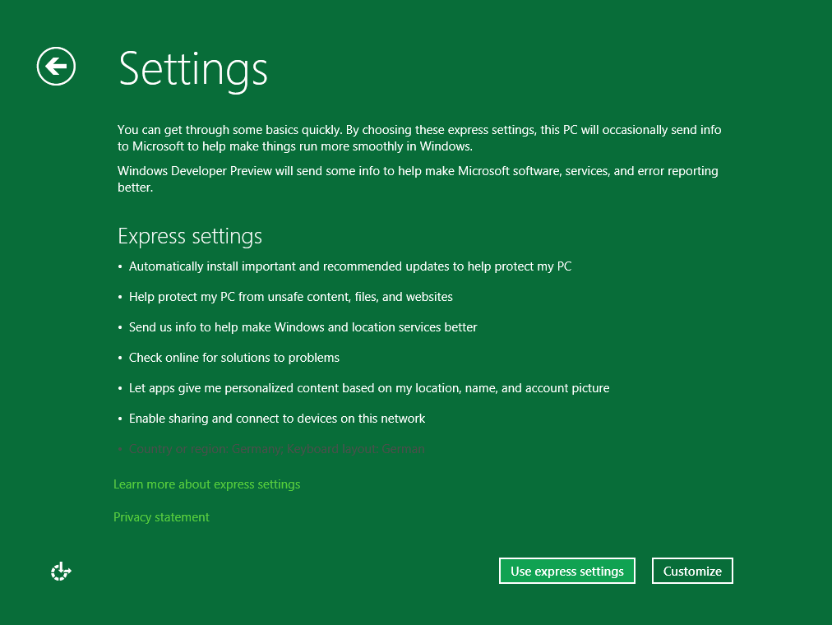Open Learn more about express settings link
Image resolution: width=832 pixels, height=625 pixels.
207,484
